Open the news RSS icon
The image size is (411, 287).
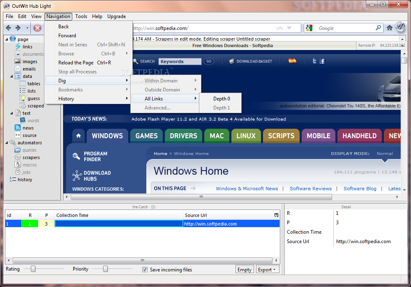coord(18,128)
